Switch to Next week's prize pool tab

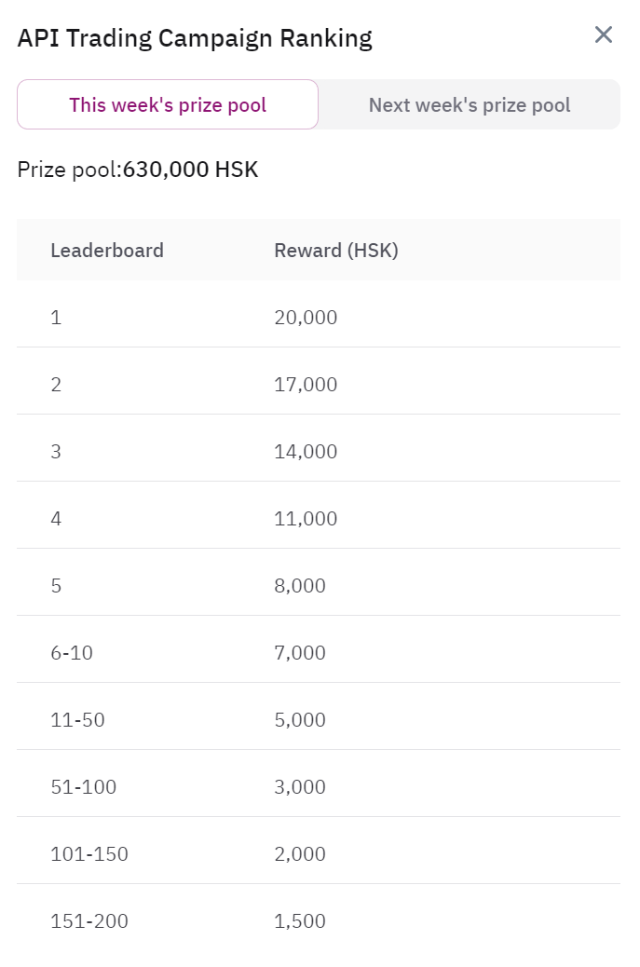point(470,105)
